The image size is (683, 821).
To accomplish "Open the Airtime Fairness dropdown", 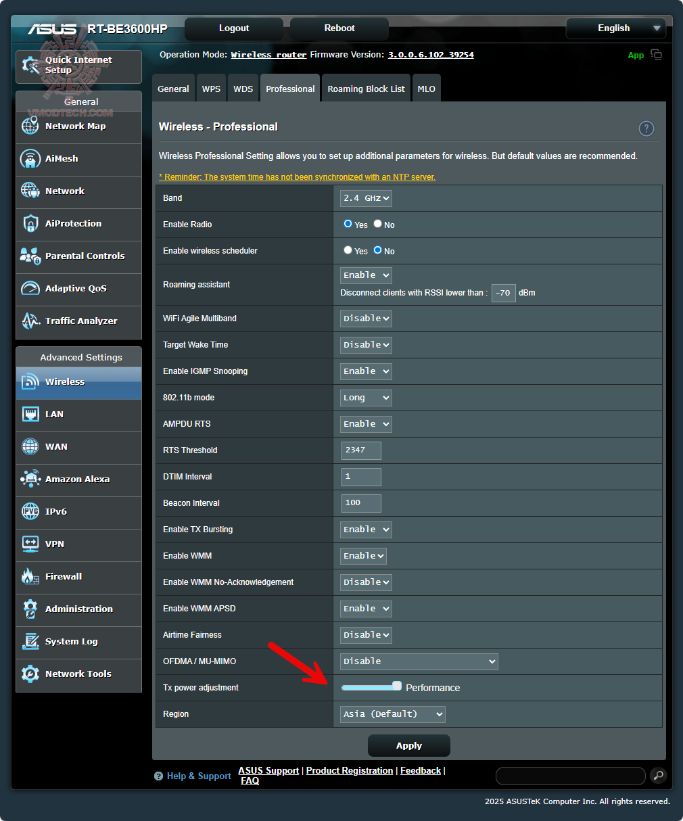I will click(x=366, y=635).
